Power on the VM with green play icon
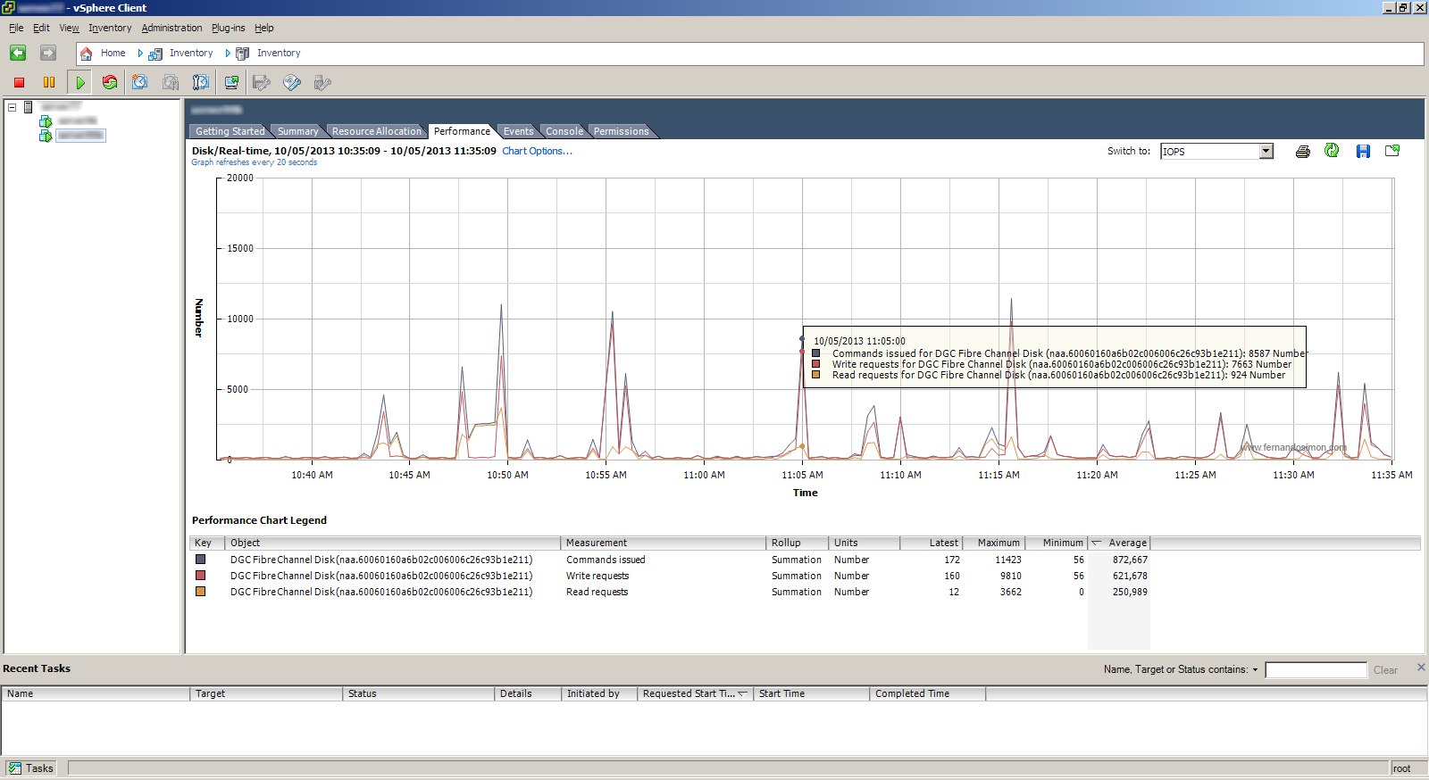 tap(80, 83)
